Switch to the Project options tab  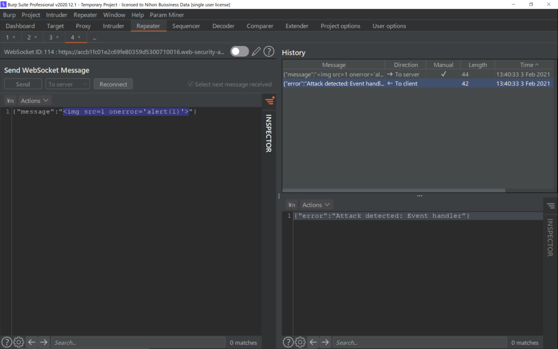340,26
